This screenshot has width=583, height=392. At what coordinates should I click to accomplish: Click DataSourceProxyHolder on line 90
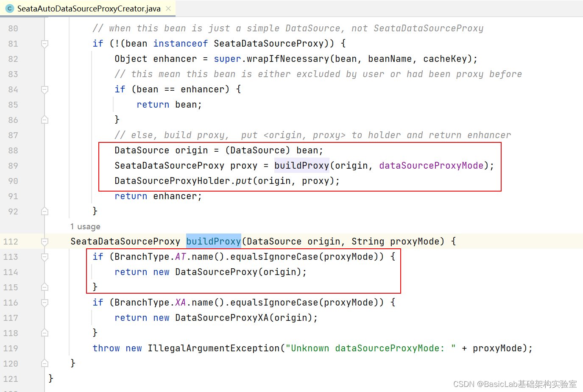point(172,181)
